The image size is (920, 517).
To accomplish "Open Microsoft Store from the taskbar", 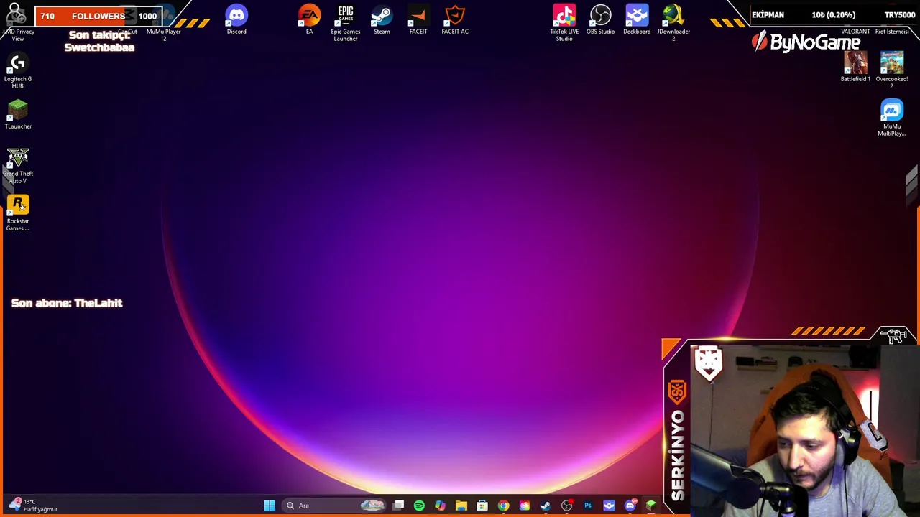I will [482, 506].
